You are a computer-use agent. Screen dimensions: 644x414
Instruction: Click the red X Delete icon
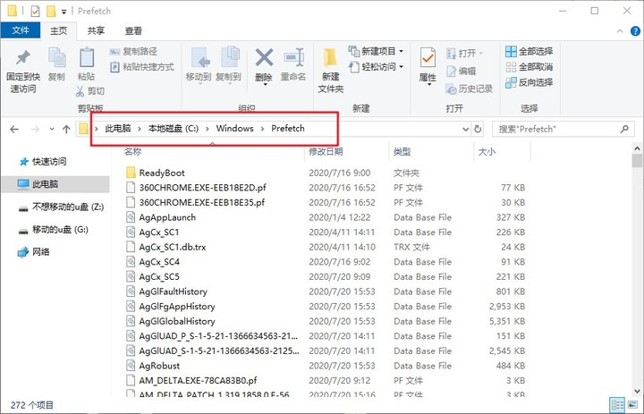click(264, 58)
